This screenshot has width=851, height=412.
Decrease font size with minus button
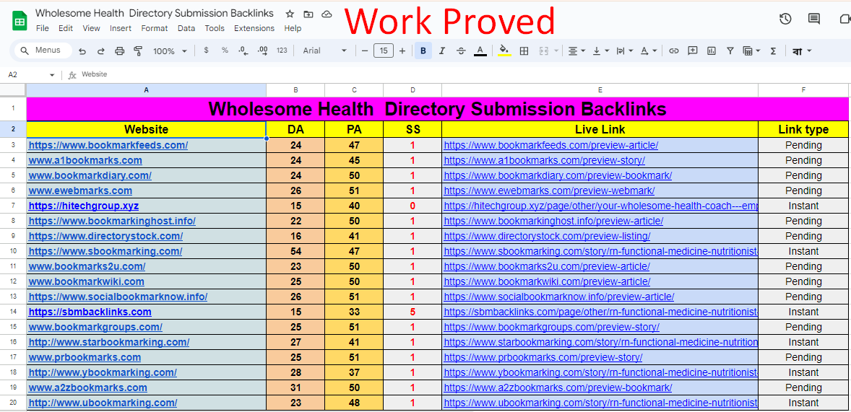click(365, 51)
